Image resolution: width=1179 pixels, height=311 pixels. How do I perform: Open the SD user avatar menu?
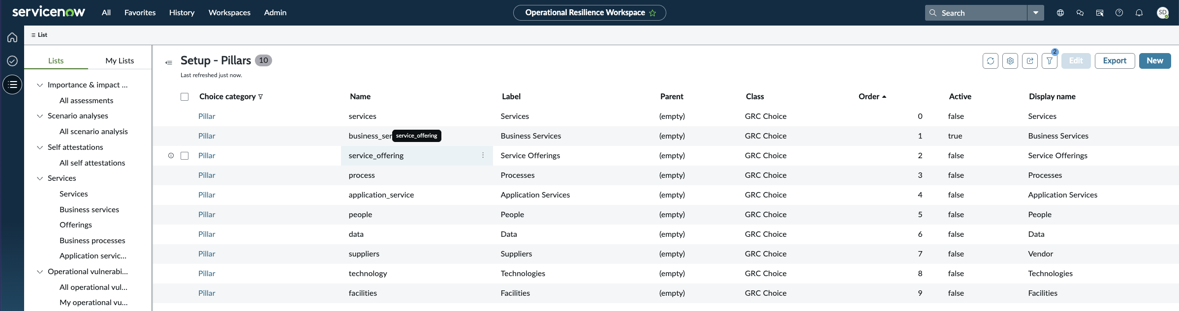click(x=1163, y=13)
